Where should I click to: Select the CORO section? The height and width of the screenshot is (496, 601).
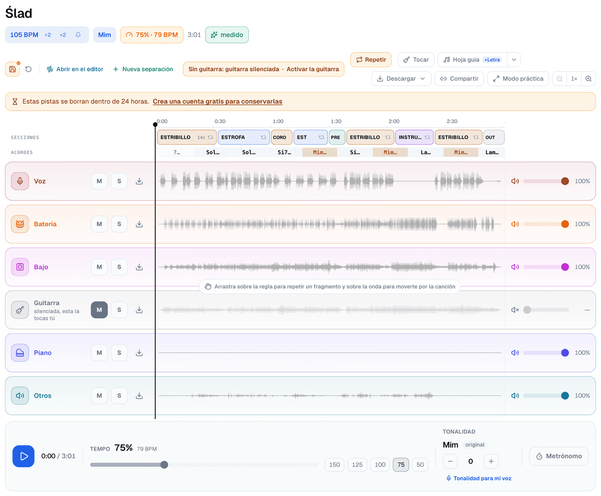click(x=281, y=137)
